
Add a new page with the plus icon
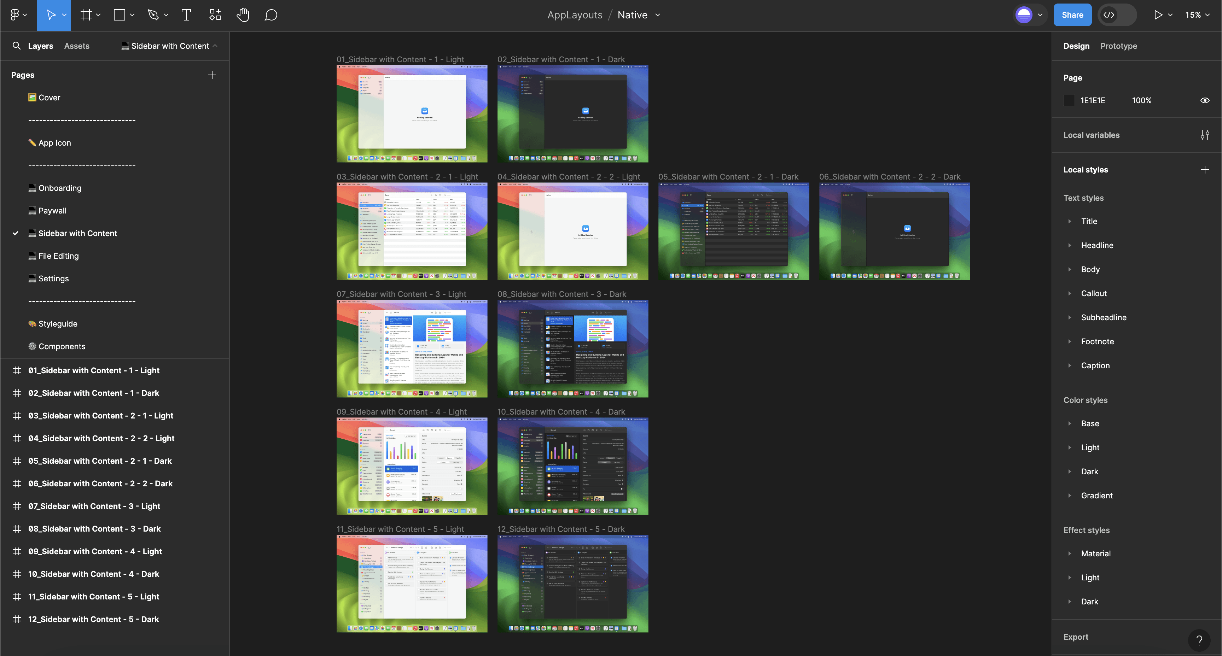pyautogui.click(x=212, y=75)
